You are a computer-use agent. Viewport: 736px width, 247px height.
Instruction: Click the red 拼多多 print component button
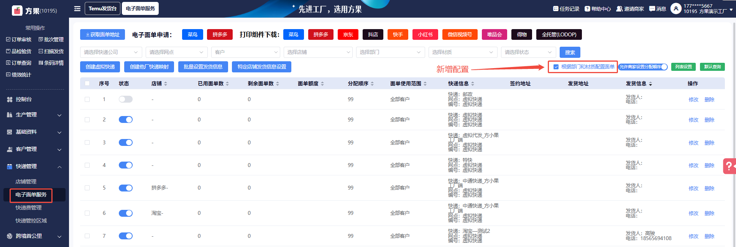(x=320, y=34)
